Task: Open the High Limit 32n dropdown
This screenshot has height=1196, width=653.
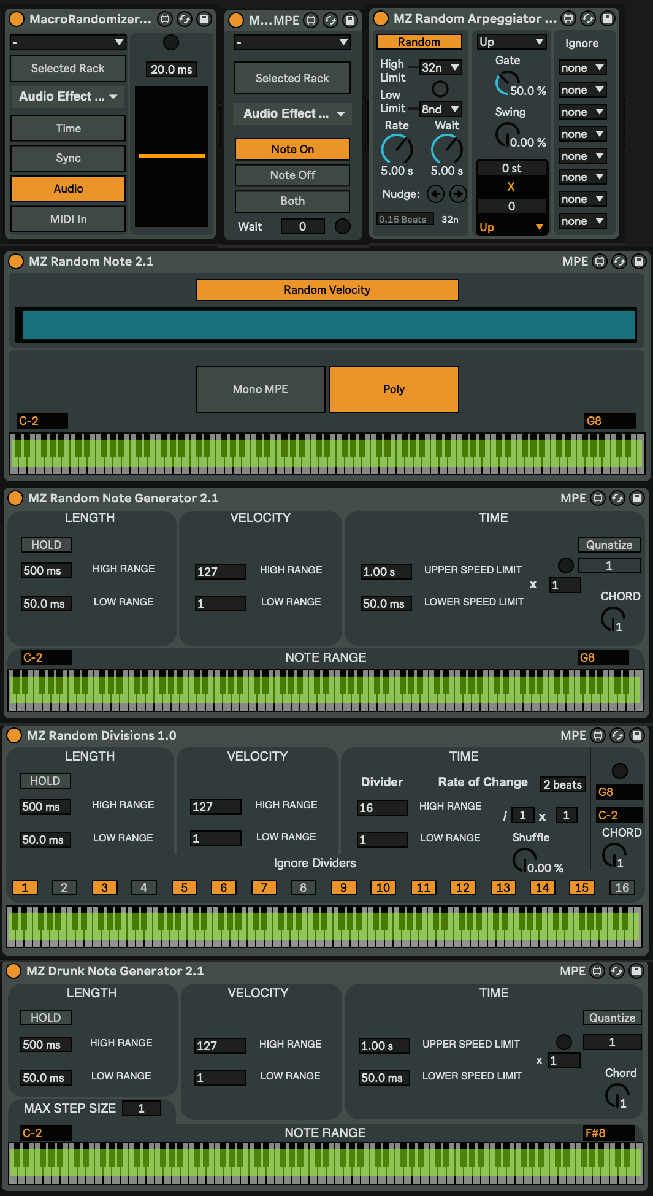Action: click(441, 67)
